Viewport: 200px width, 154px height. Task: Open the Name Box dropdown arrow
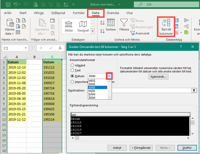point(26,48)
